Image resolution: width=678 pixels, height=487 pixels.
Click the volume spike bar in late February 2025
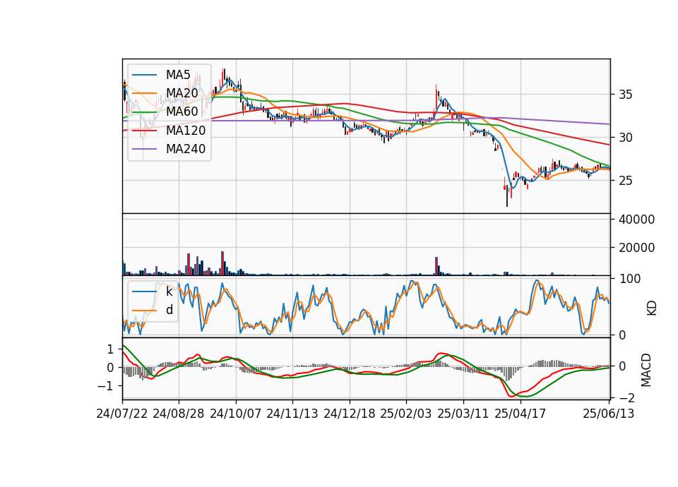point(436,266)
